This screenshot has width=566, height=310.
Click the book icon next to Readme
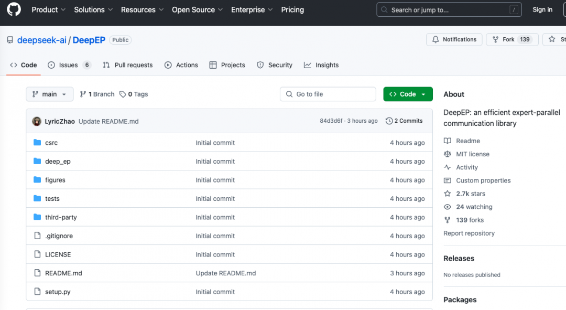(x=447, y=141)
